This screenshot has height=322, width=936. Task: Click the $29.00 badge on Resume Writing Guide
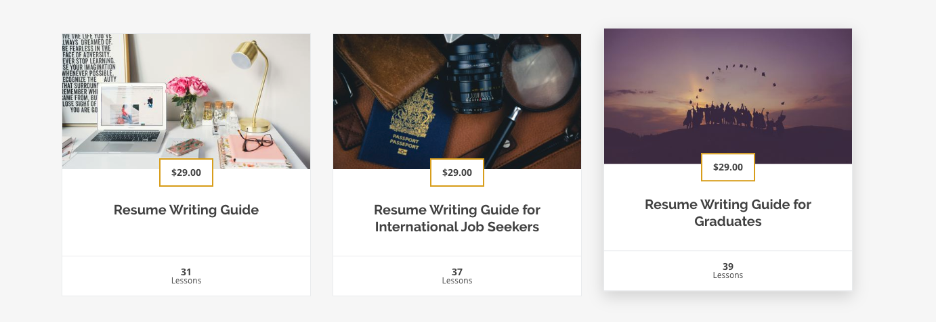click(x=186, y=172)
